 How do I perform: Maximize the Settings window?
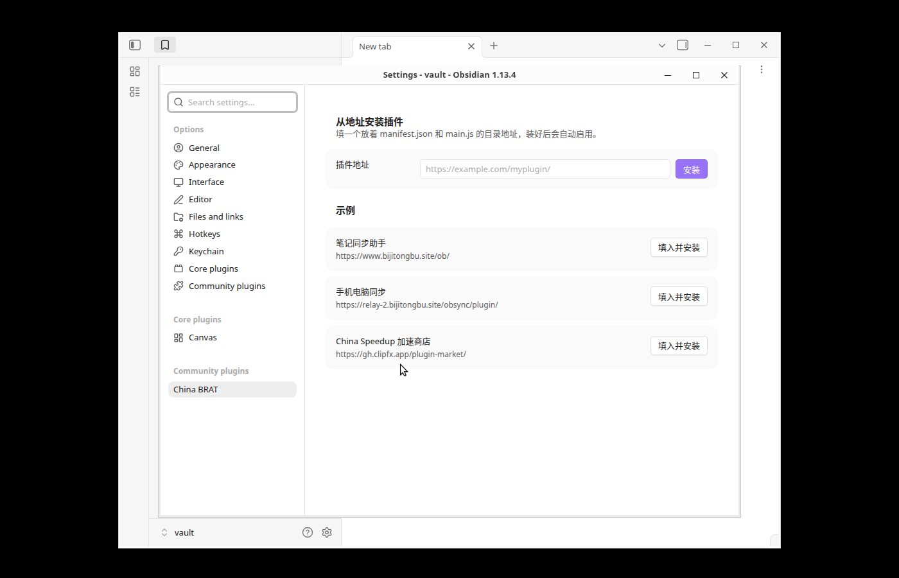click(x=696, y=75)
